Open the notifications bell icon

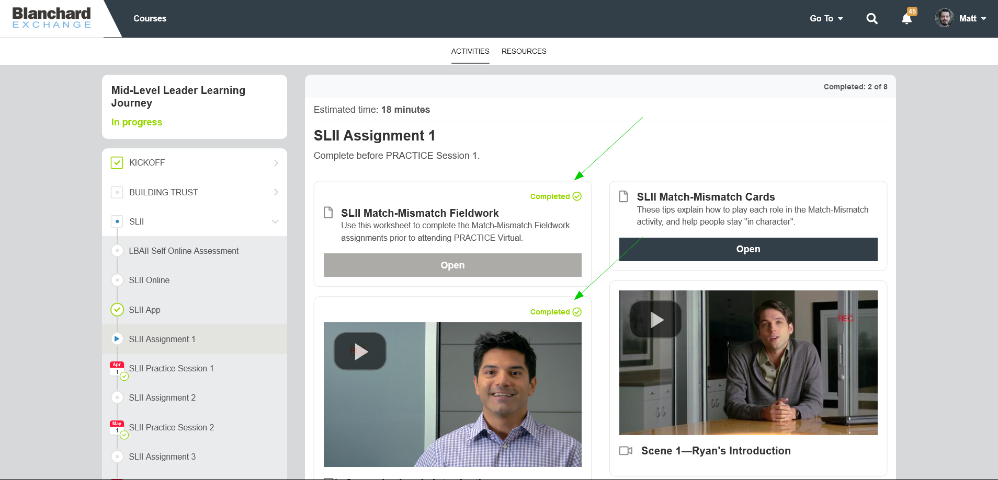click(907, 19)
